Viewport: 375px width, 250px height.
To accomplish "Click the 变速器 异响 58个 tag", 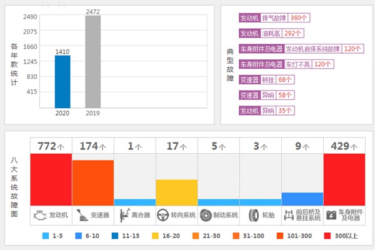I will [267, 95].
